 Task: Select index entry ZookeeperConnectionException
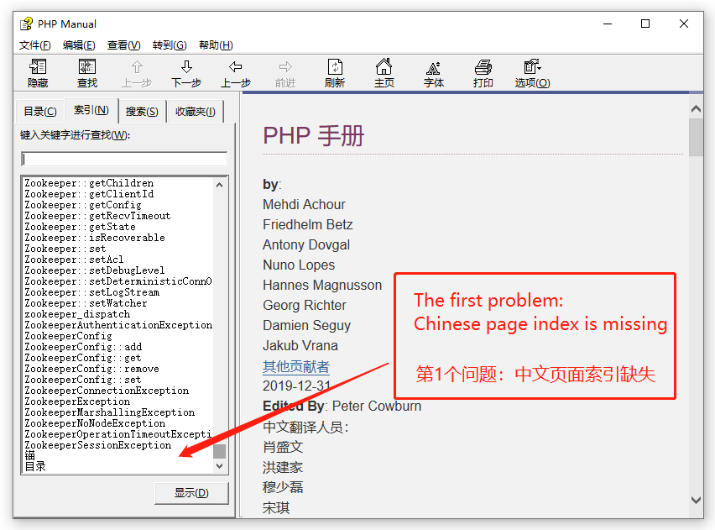tap(107, 391)
